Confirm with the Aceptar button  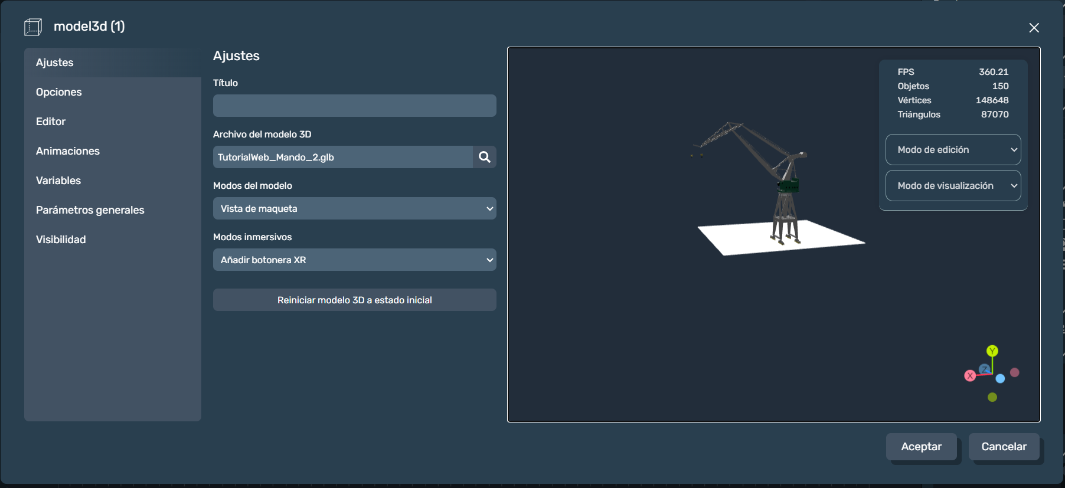(922, 447)
